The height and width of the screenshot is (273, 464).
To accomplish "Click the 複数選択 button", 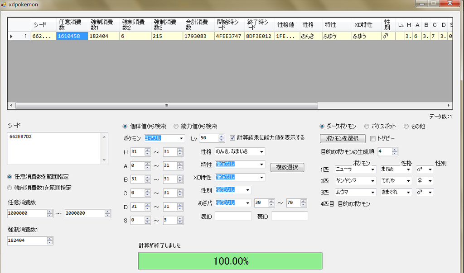I will (x=287, y=167).
